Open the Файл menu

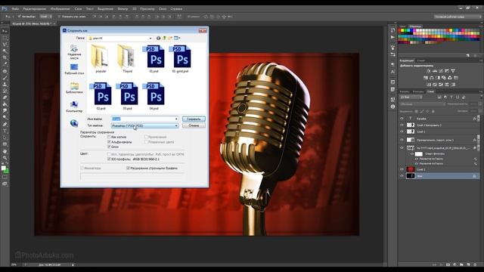[15, 9]
